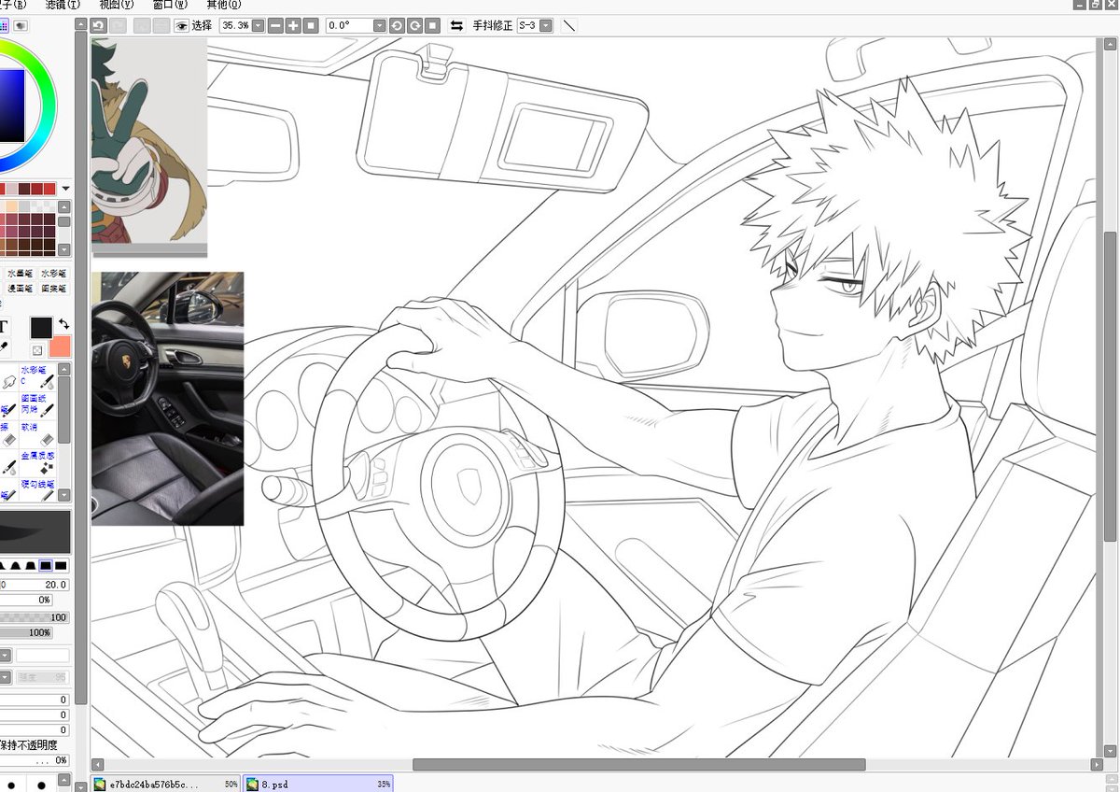Viewport: 1120px width, 792px height.
Task: Choose the 水彩笔C brush
Action: coord(37,376)
